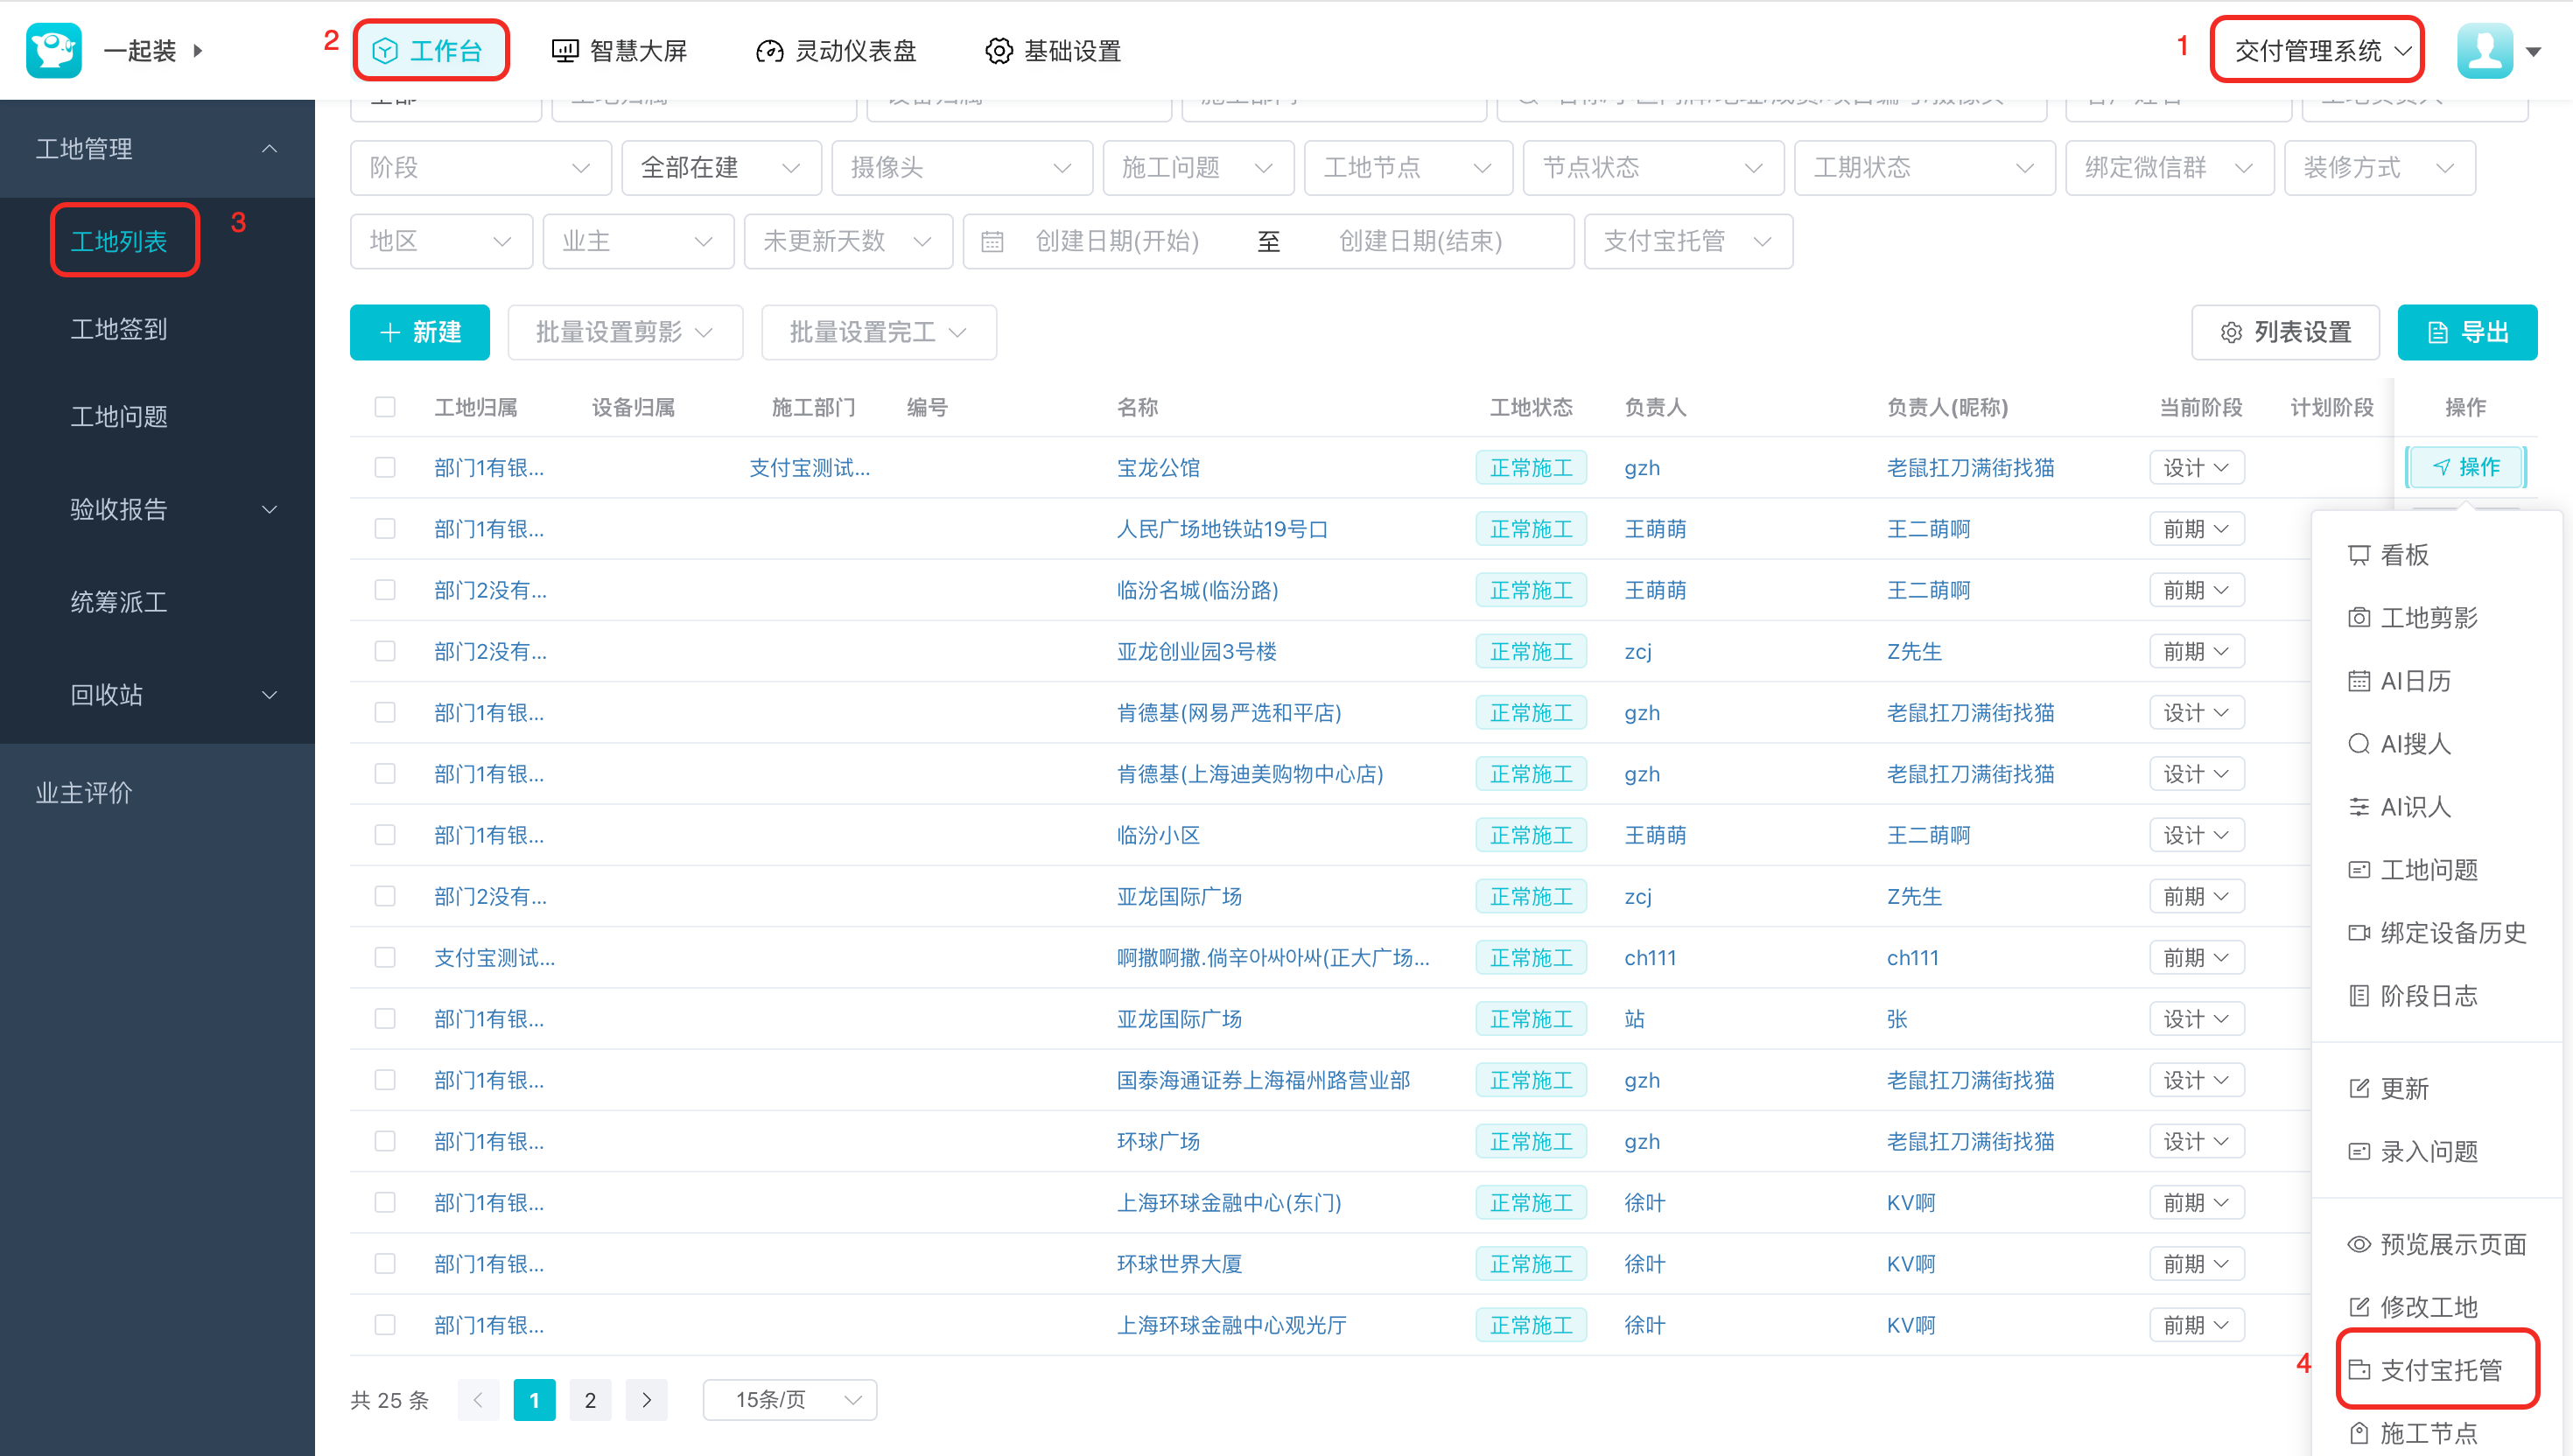2573x1456 pixels.
Task: Select the 环球广场 row checkbox
Action: click(x=385, y=1141)
